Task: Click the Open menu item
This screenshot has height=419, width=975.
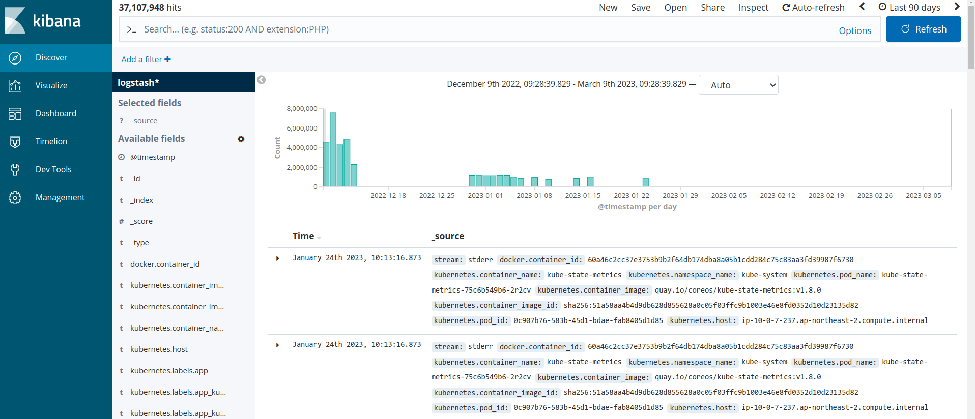Action: pyautogui.click(x=675, y=7)
